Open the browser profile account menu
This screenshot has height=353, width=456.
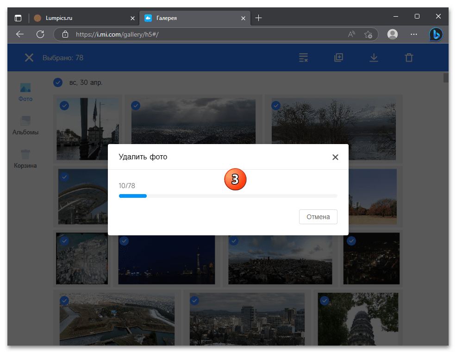pos(392,34)
